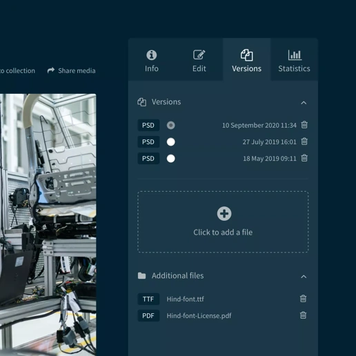Open the Versions tab
The image size is (356, 356).
[x=246, y=61]
